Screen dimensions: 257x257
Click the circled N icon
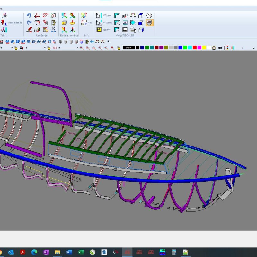pos(149,16)
